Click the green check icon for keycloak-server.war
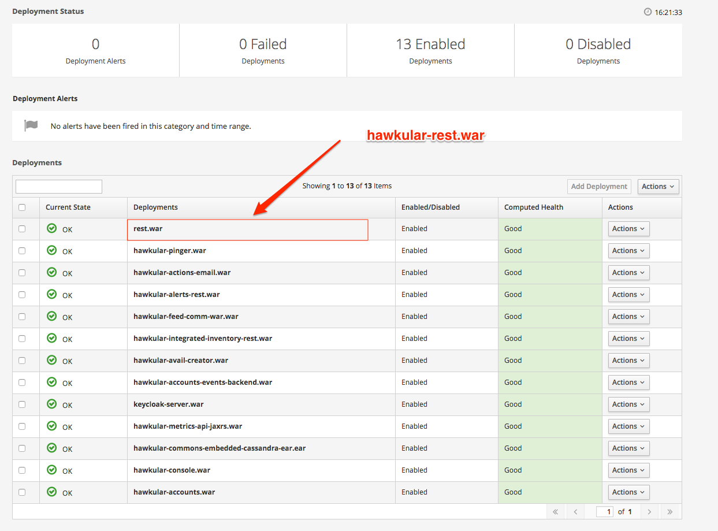The width and height of the screenshot is (718, 531). [52, 404]
